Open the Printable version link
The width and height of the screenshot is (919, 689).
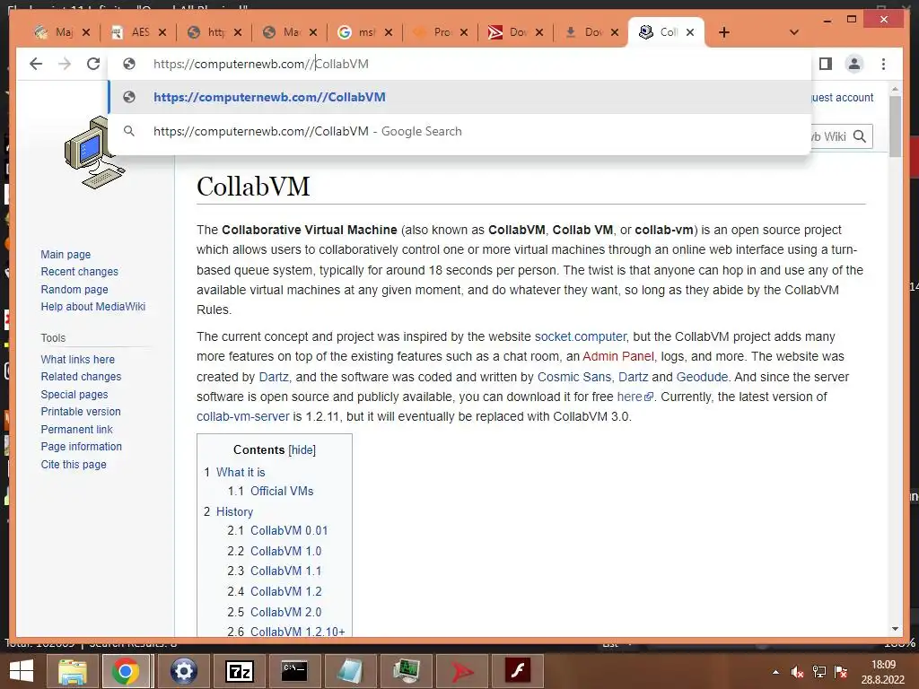tap(80, 411)
